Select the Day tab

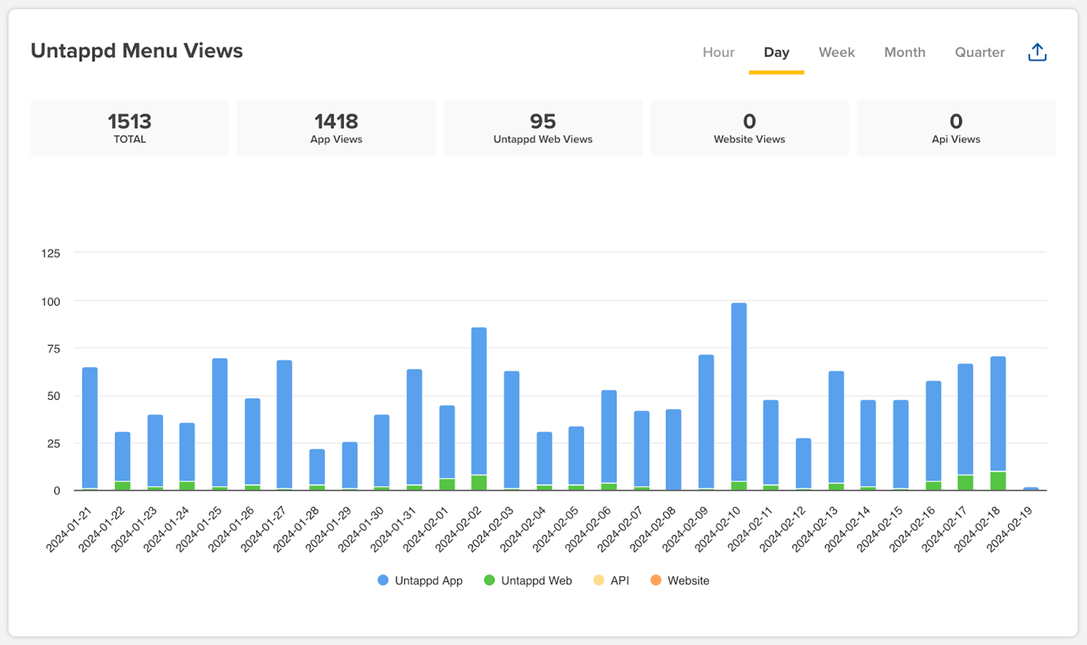(x=776, y=52)
